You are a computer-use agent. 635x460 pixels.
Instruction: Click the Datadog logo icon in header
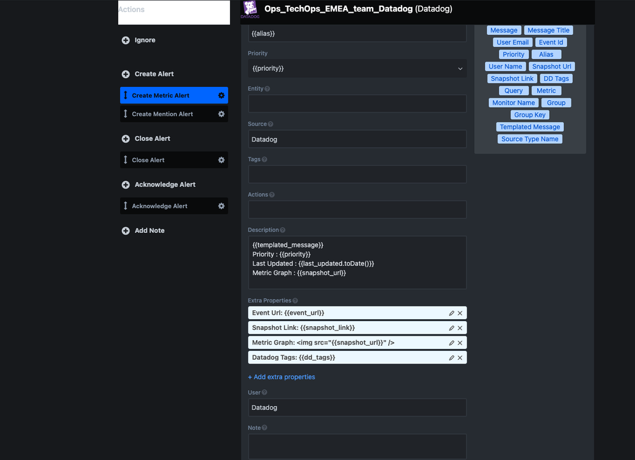point(250,10)
